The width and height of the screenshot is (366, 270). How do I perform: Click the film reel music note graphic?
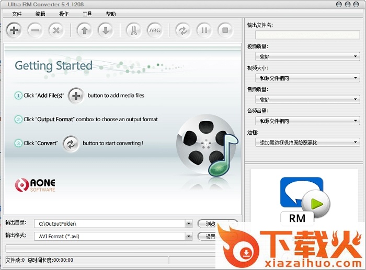point(207,146)
